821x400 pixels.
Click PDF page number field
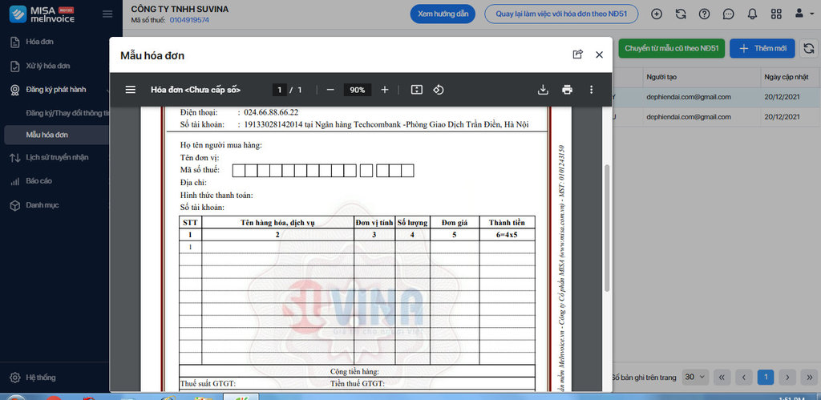[280, 90]
